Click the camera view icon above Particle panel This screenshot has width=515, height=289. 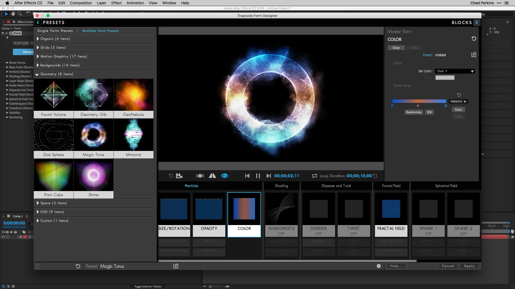(179, 176)
